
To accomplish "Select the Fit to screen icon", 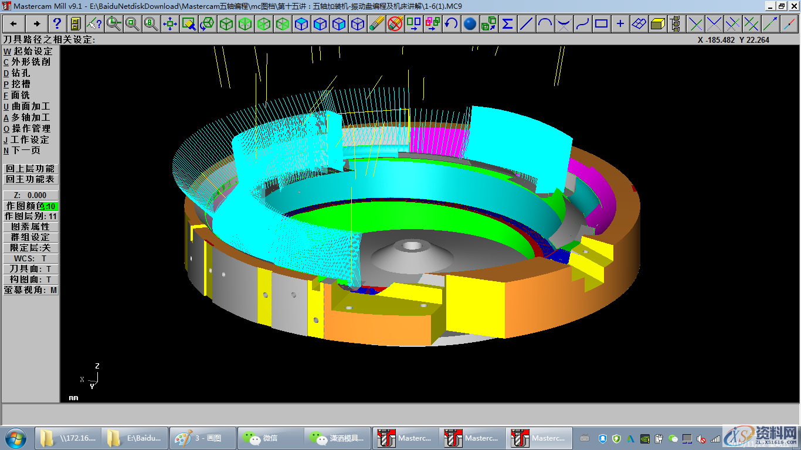I will pos(169,24).
